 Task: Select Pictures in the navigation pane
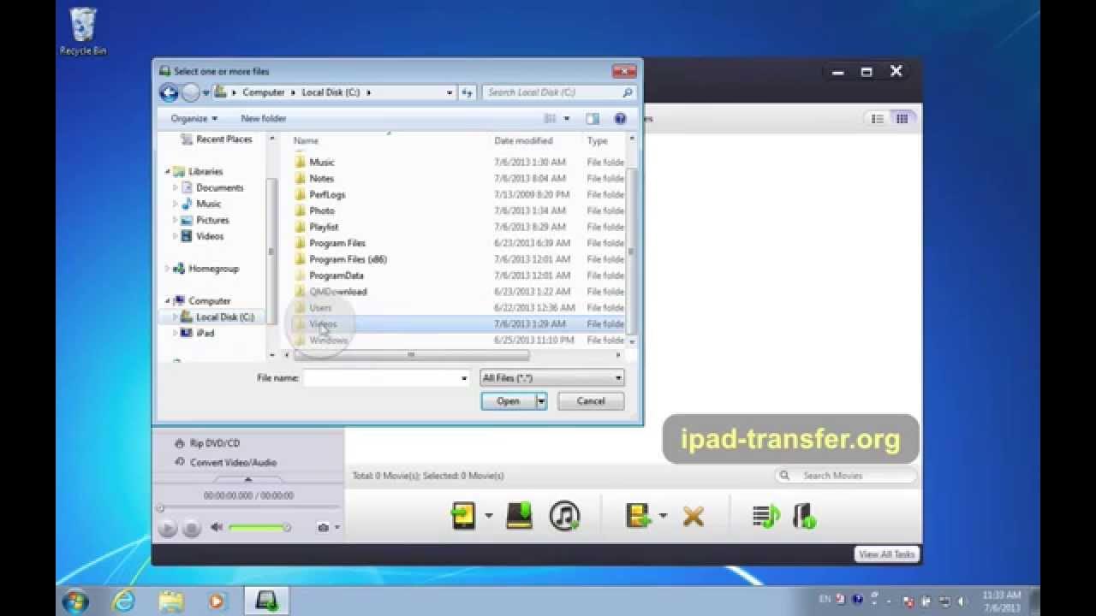click(x=212, y=220)
